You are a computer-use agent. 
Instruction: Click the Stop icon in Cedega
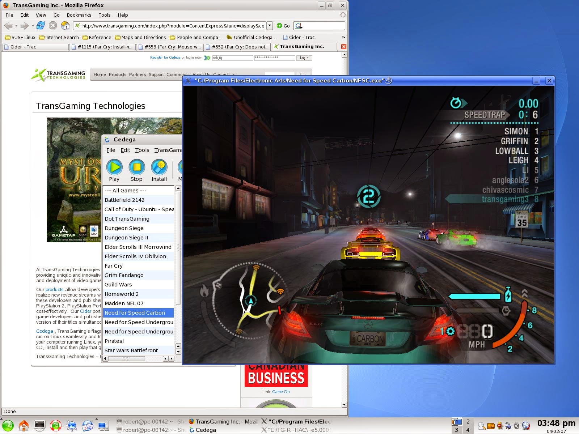coord(136,167)
